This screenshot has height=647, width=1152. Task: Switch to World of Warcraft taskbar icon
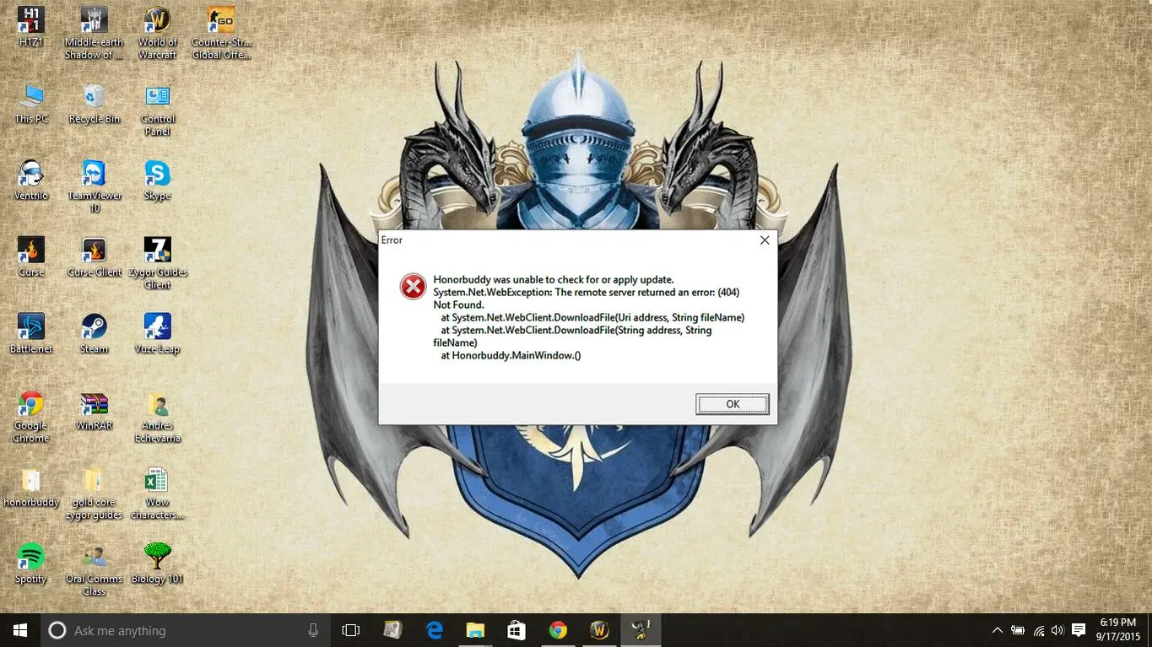pyautogui.click(x=599, y=630)
